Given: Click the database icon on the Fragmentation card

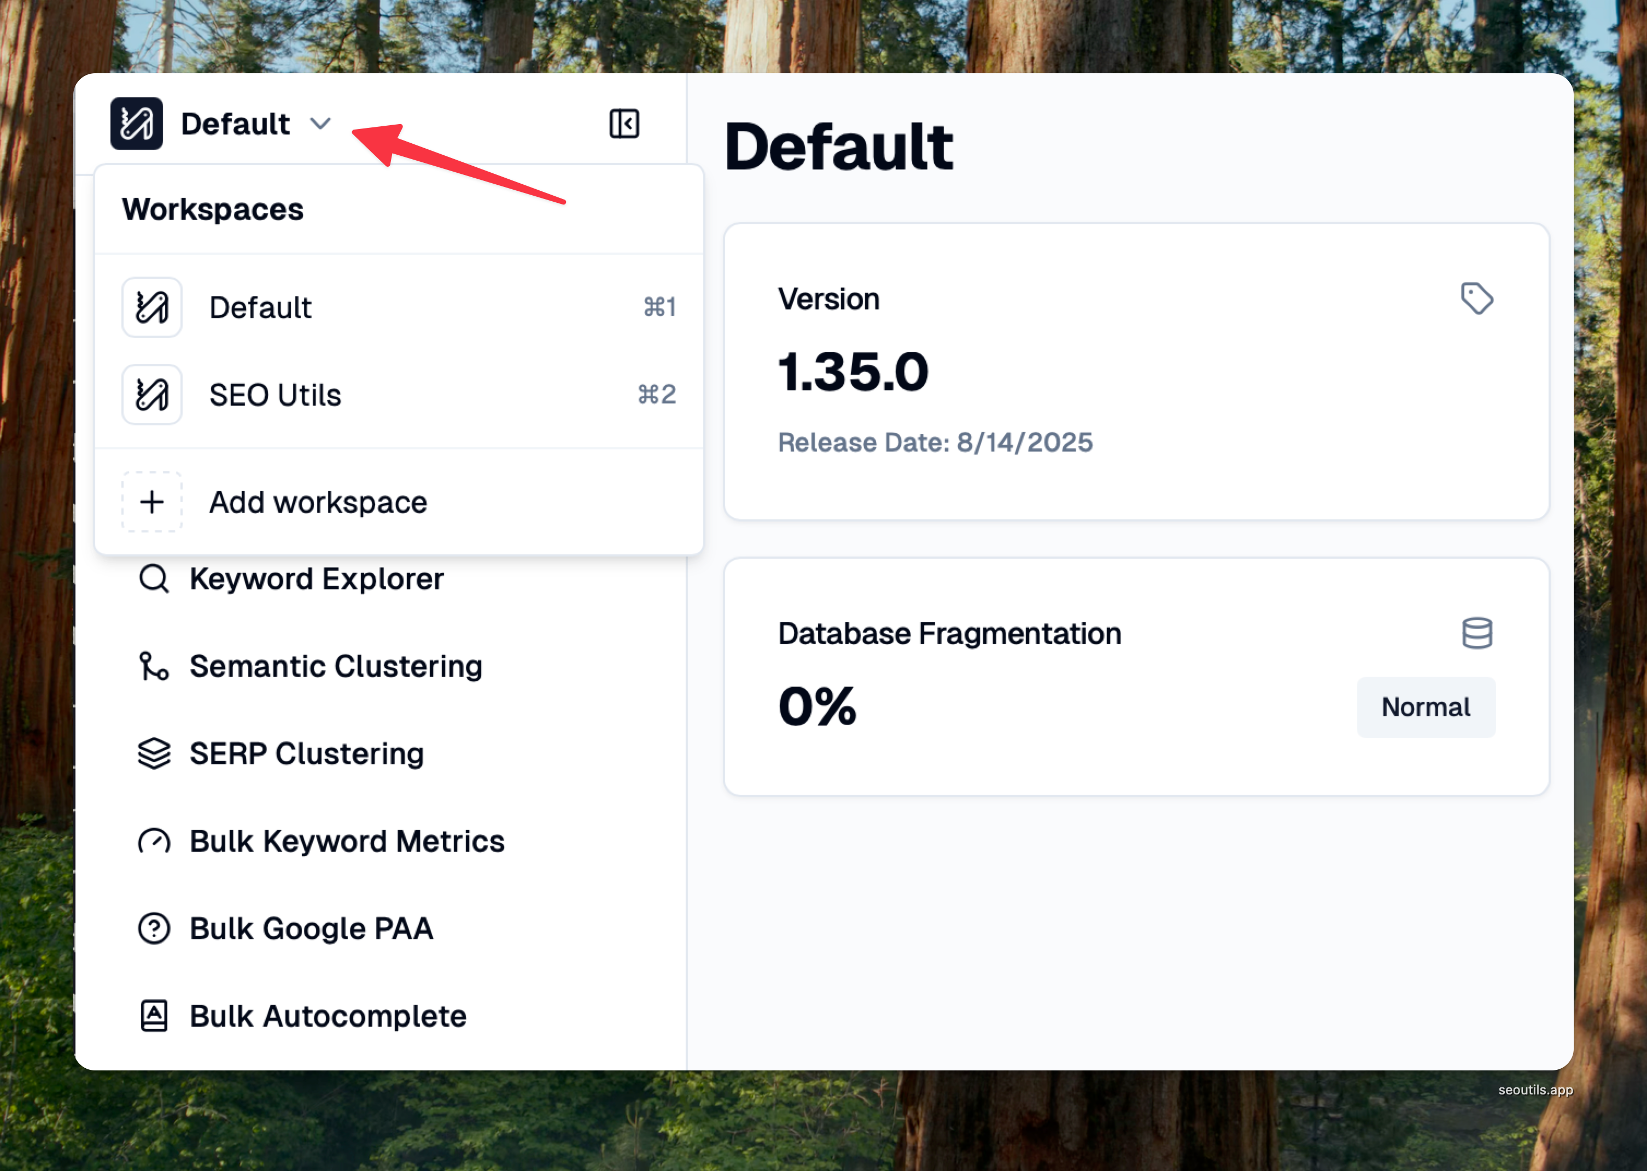Looking at the screenshot, I should click(1476, 633).
